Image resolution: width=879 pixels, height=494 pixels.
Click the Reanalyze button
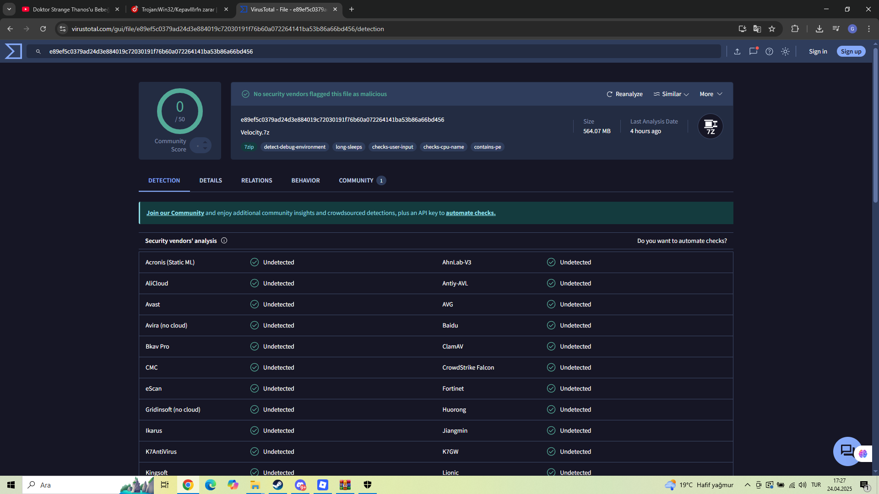[x=624, y=94]
